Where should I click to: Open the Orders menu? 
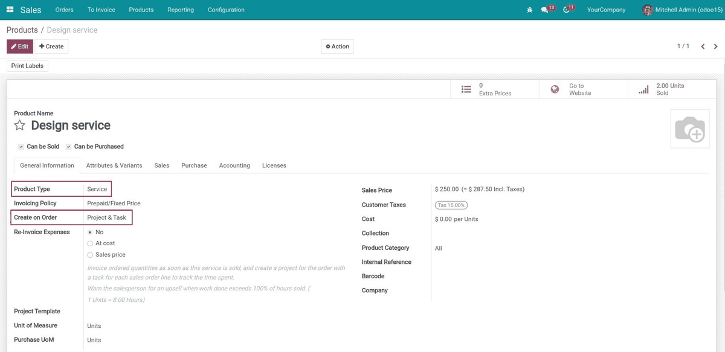[64, 10]
